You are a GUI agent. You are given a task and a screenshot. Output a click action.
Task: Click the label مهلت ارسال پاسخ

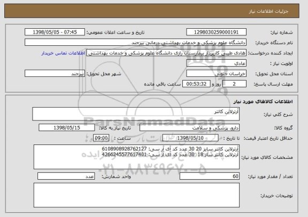click(273, 84)
